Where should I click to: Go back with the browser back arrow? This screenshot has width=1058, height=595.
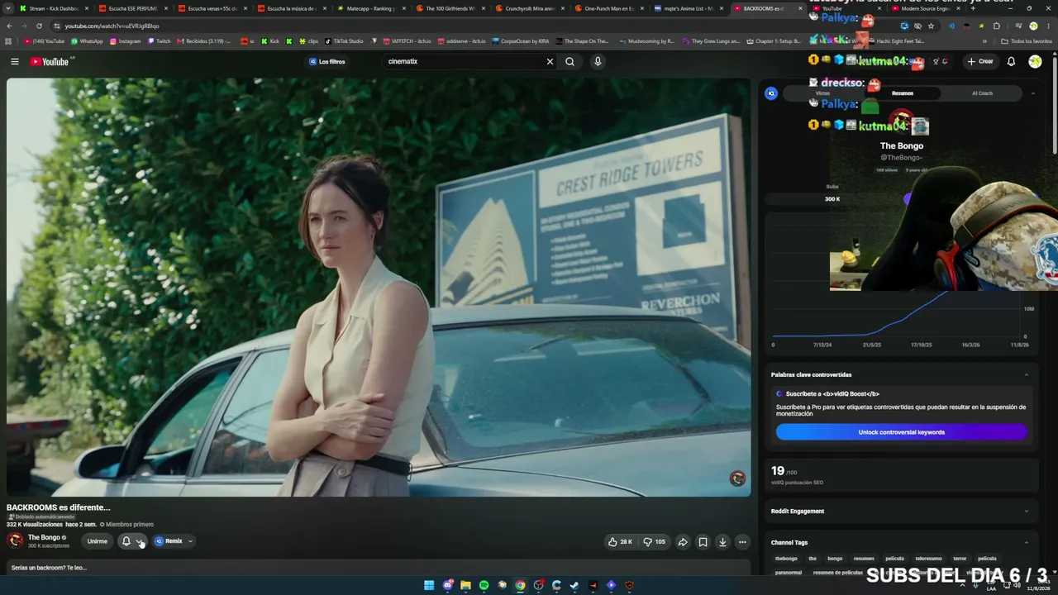(10, 26)
